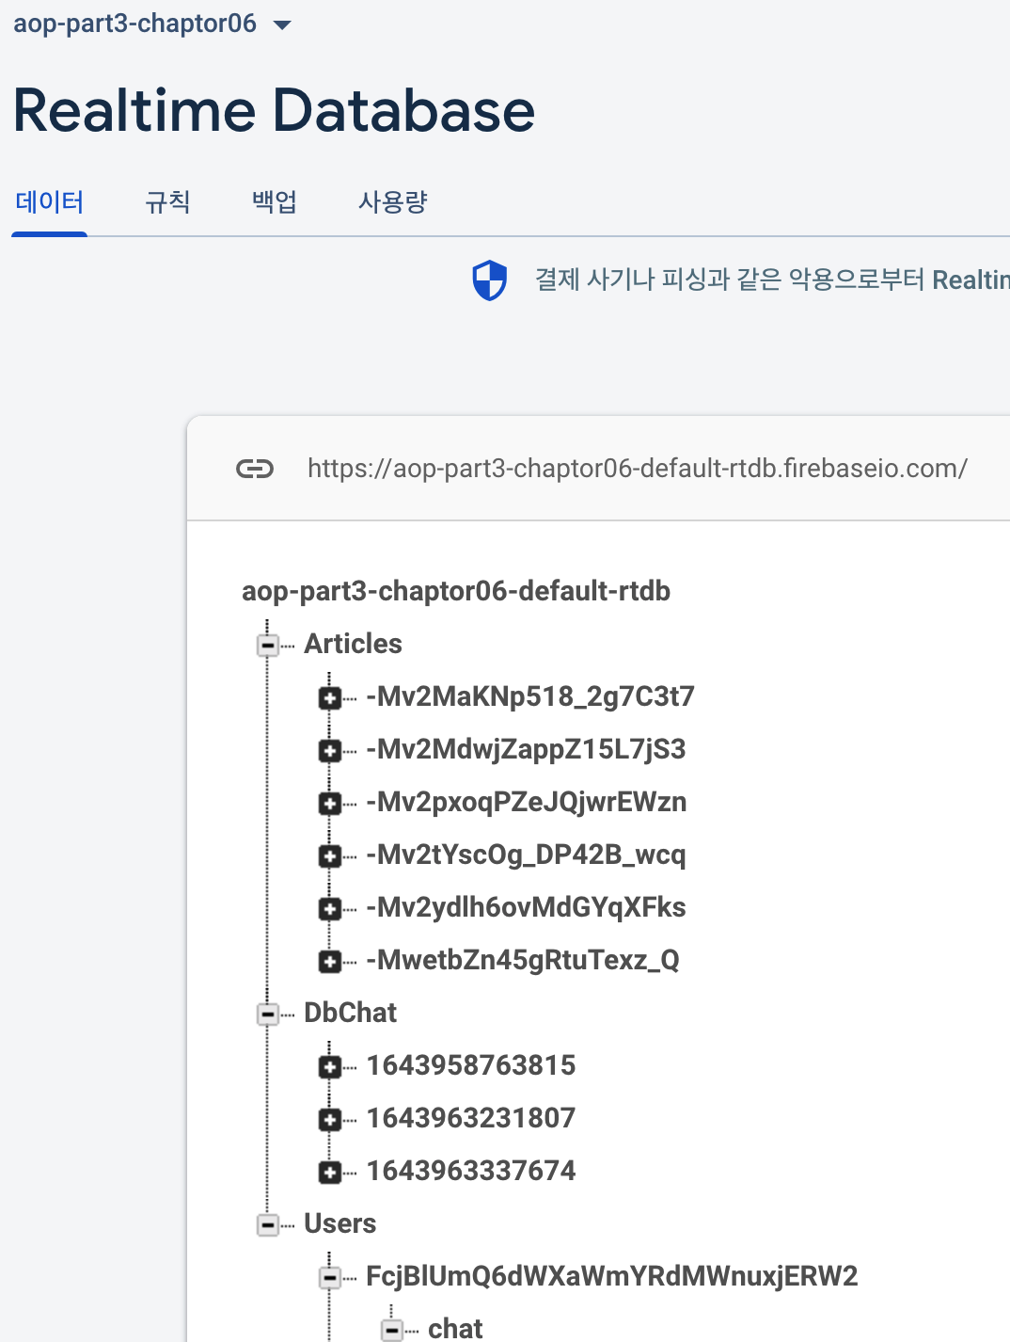Switch to the 백업 tab
The height and width of the screenshot is (1342, 1010).
[275, 201]
